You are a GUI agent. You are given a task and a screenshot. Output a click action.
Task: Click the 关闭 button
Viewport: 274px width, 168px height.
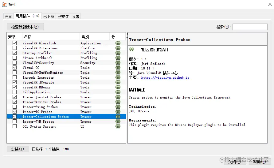tap(235, 162)
